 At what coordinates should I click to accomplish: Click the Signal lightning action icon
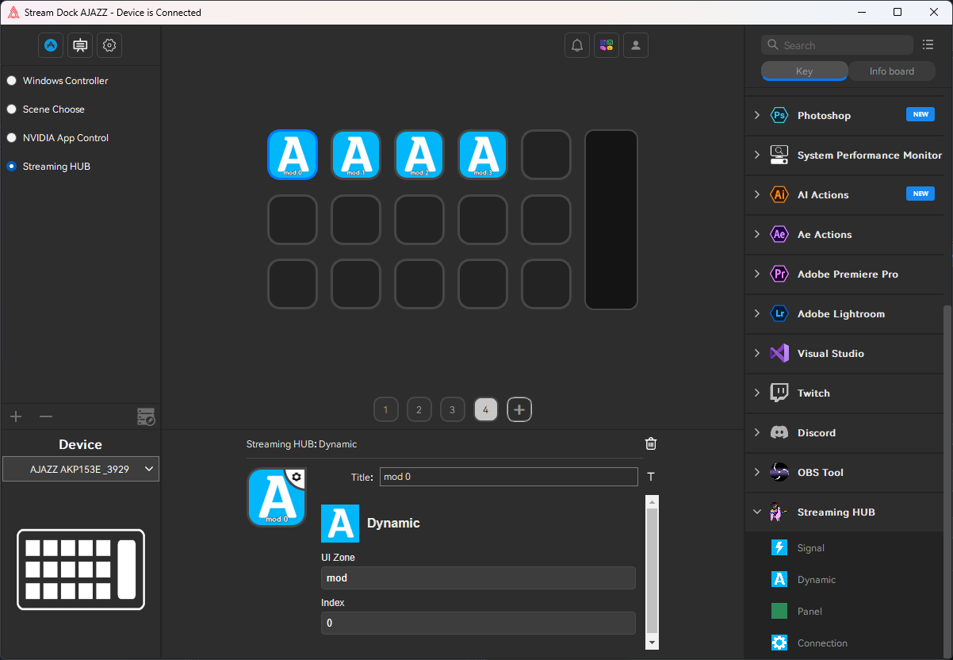tap(779, 547)
